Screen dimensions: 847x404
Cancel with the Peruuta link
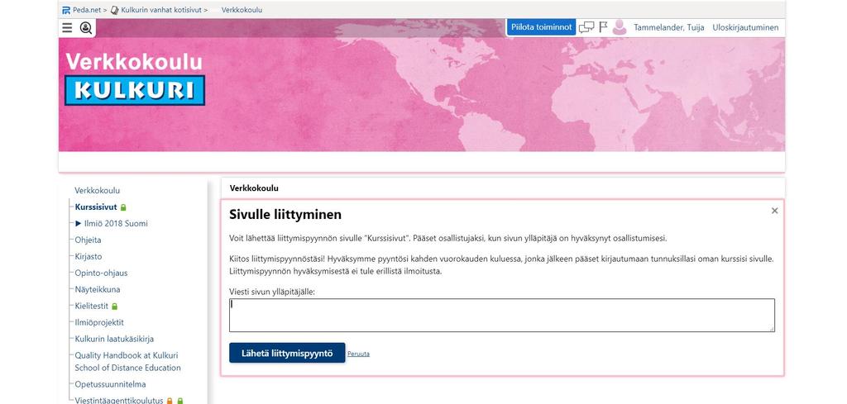(x=358, y=354)
